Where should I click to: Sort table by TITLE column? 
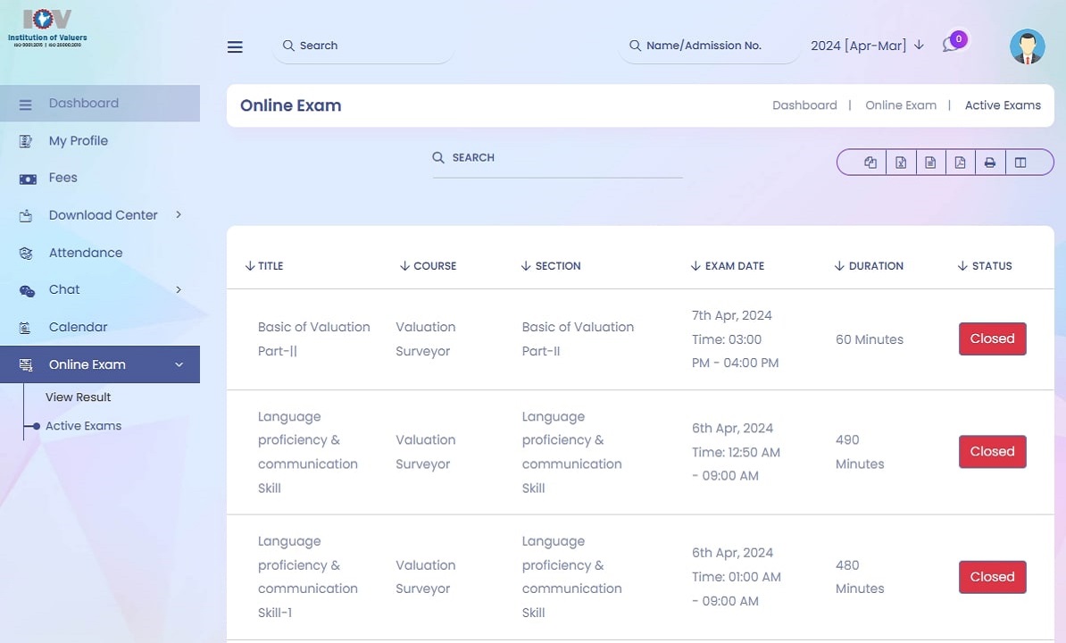coord(263,266)
